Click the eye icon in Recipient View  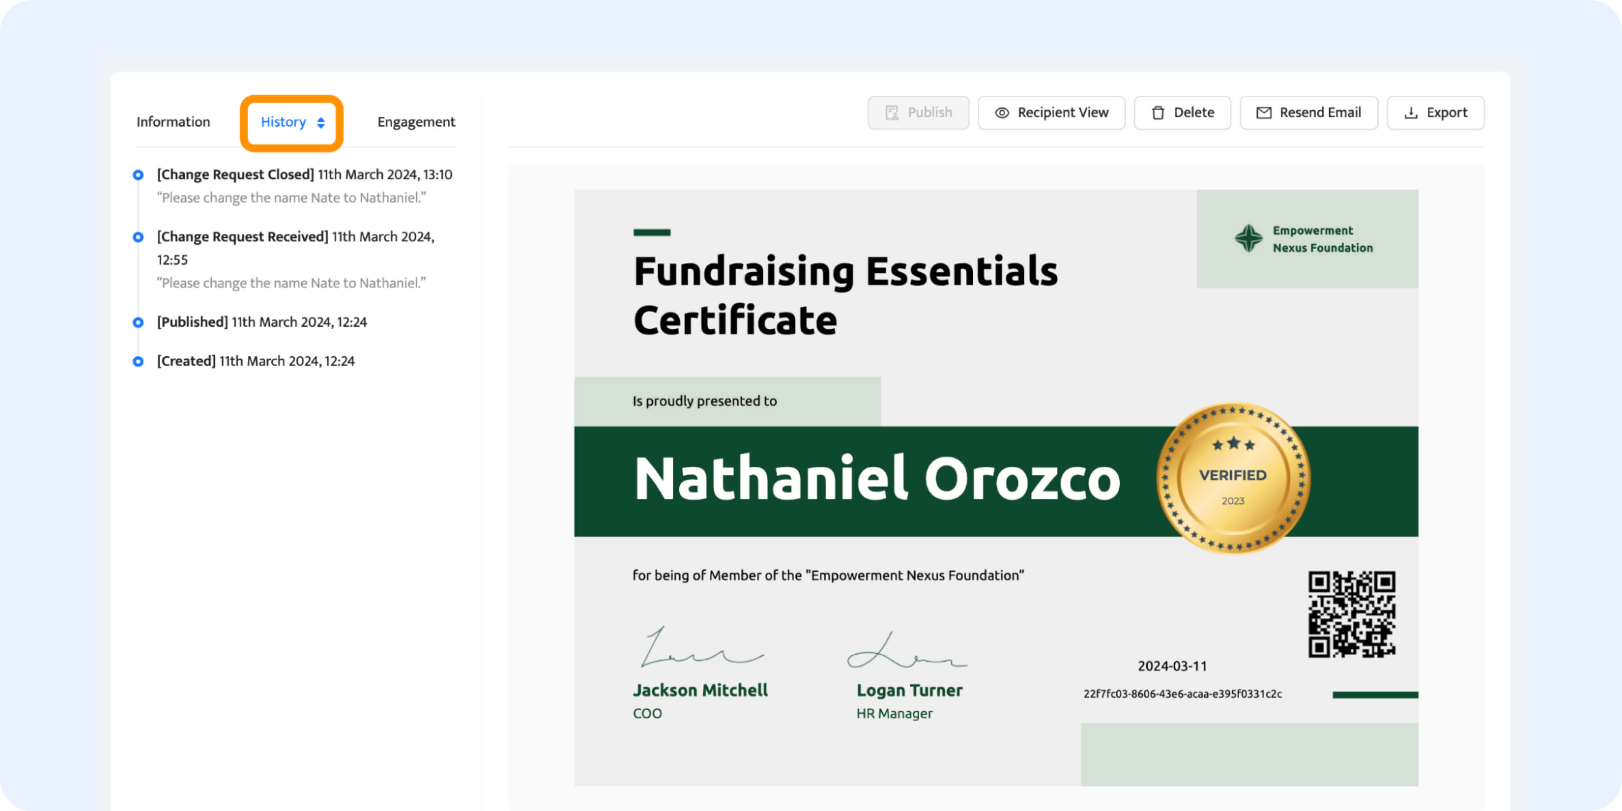[1002, 113]
